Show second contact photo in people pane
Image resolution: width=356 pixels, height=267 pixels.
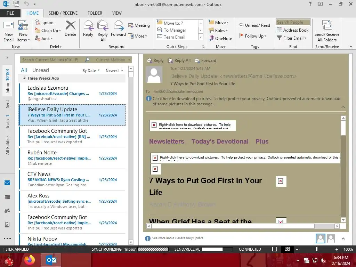[x=331, y=238]
